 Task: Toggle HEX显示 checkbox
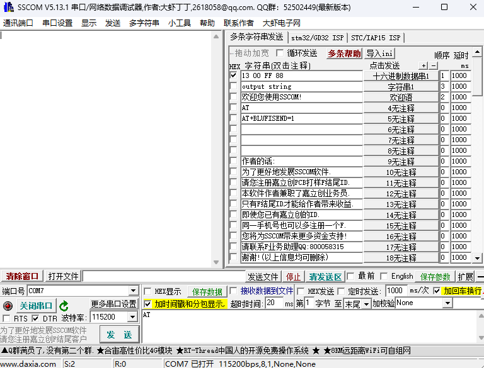pos(147,291)
